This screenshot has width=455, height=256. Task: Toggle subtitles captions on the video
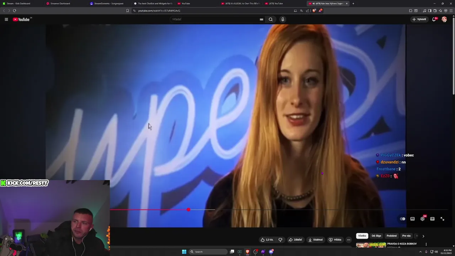coord(412,219)
